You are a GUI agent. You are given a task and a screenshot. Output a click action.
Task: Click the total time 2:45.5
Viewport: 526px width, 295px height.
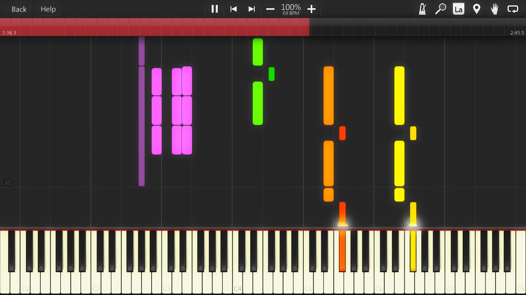point(517,33)
